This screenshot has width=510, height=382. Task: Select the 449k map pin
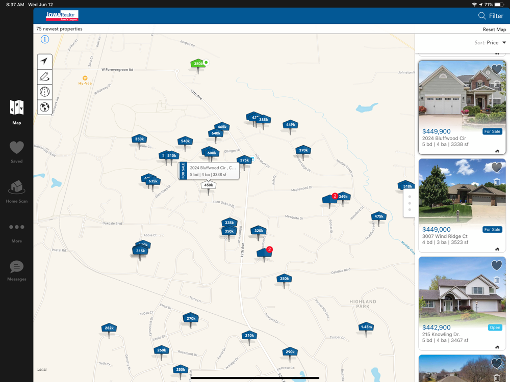point(291,124)
